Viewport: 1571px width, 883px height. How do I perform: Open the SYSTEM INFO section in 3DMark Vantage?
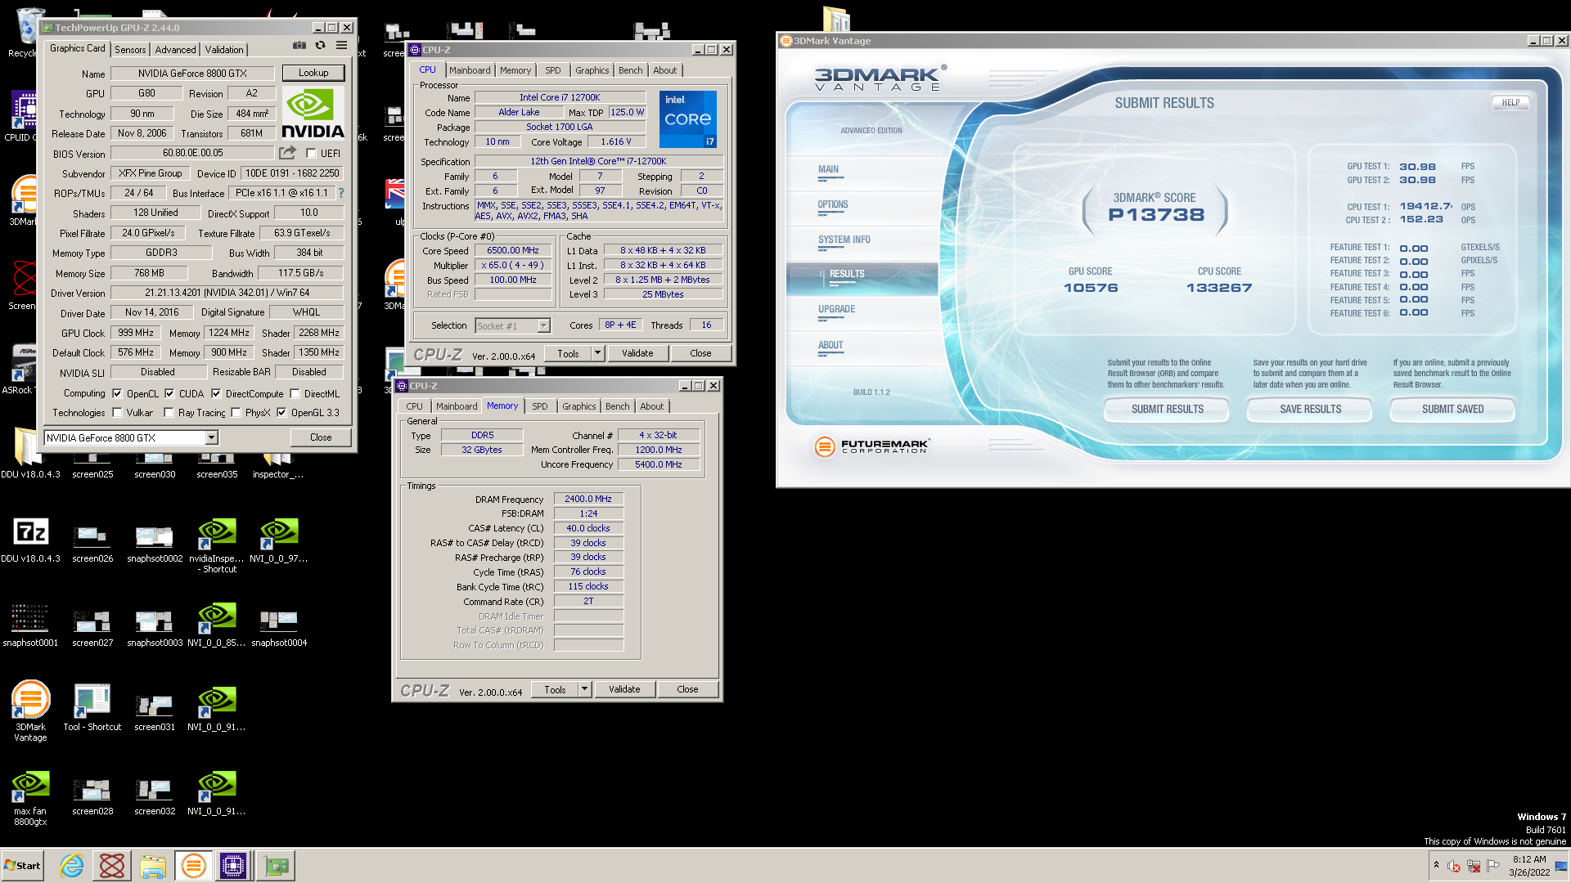844,240
